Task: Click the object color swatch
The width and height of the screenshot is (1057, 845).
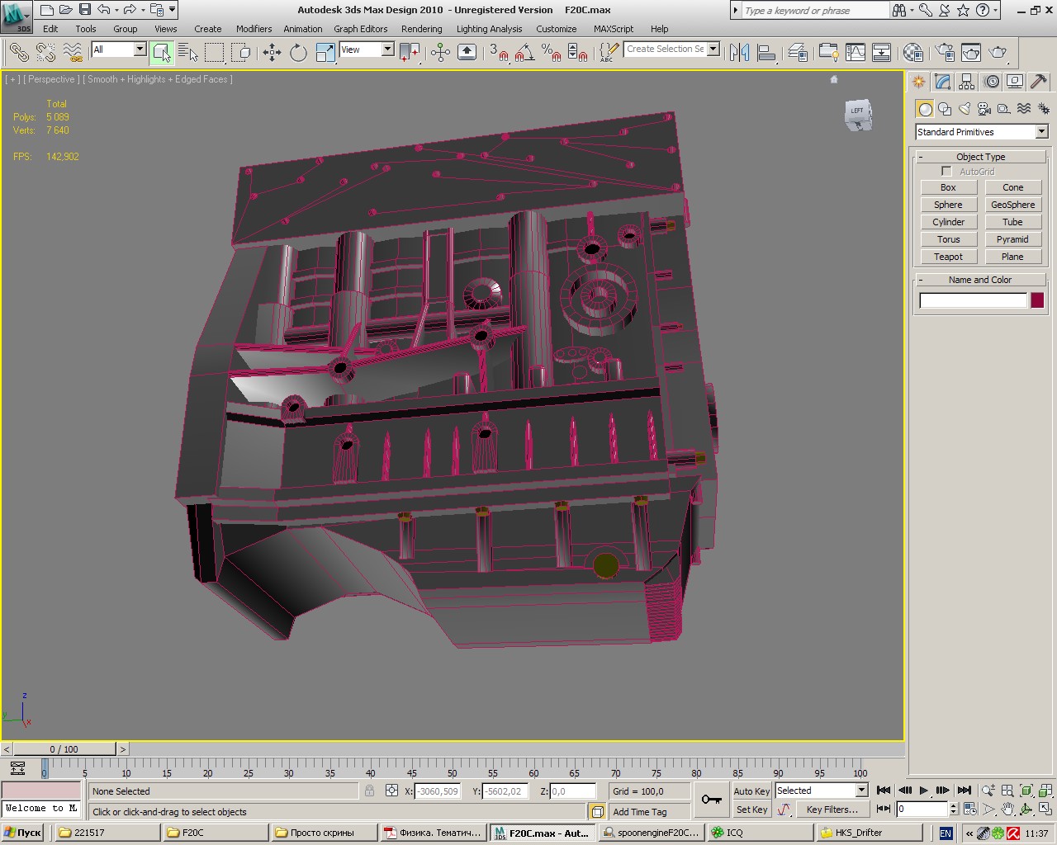Action: [1037, 300]
